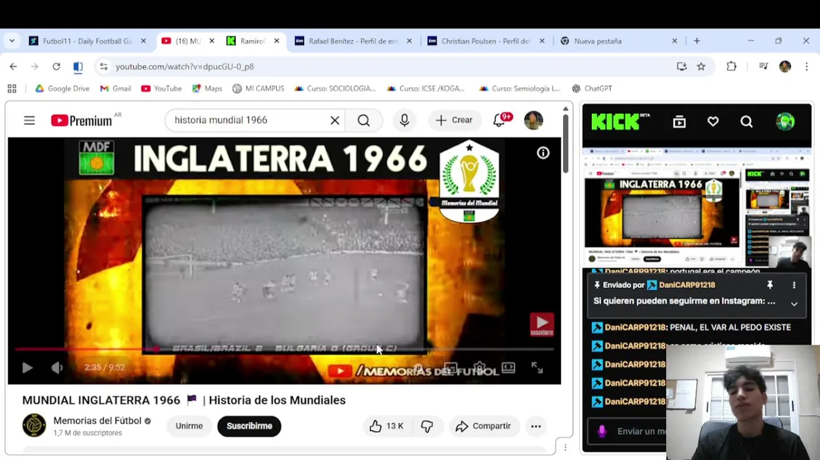Mute the video volume
Viewport: 820px width, 460px height.
tap(58, 367)
